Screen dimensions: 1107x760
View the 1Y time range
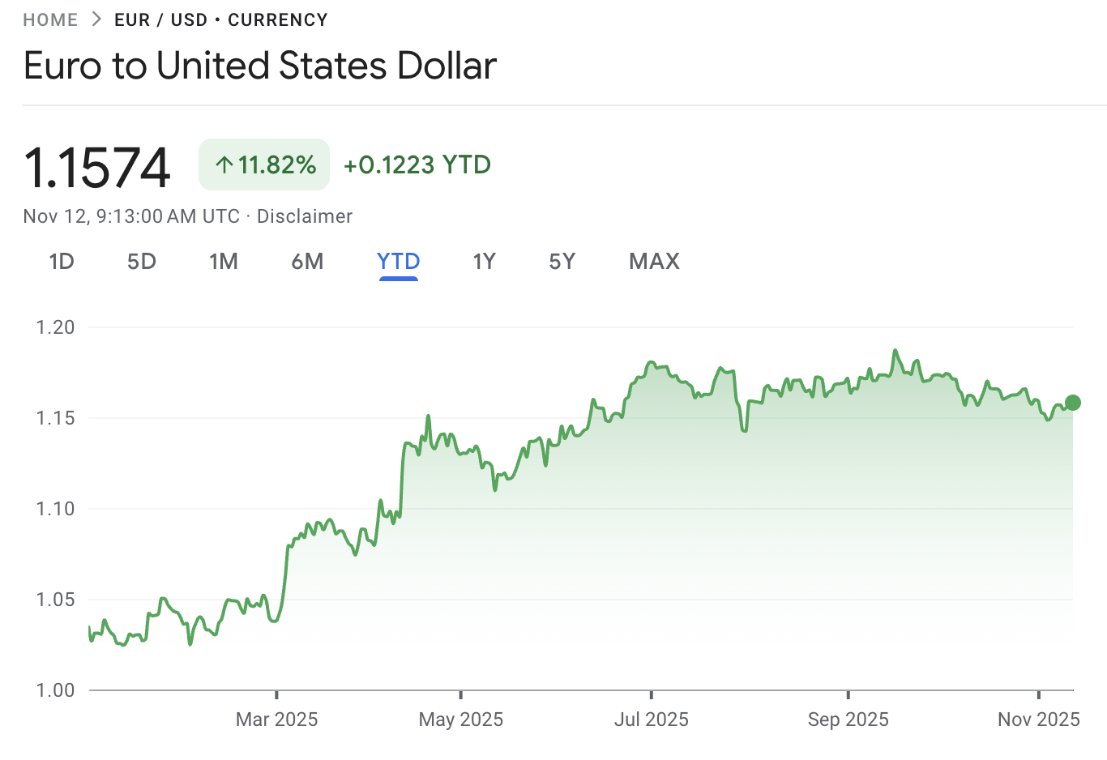point(484,262)
